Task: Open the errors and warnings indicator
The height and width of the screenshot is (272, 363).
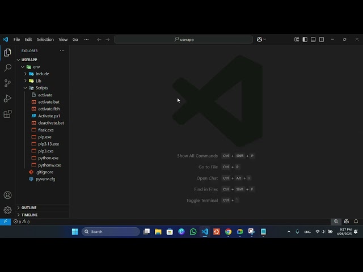Action: pos(22,222)
